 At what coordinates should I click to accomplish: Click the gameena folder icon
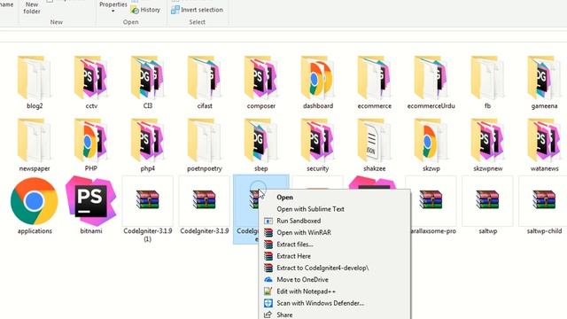click(x=544, y=77)
